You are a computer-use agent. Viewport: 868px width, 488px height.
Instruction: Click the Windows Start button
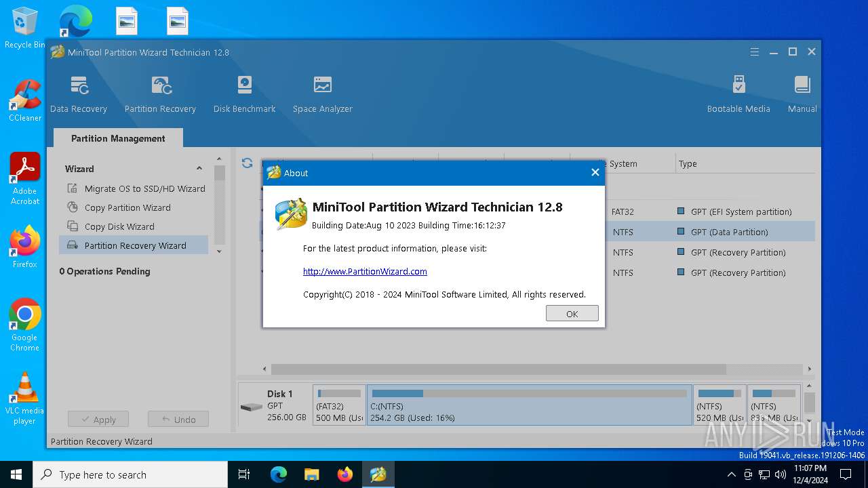pos(16,474)
